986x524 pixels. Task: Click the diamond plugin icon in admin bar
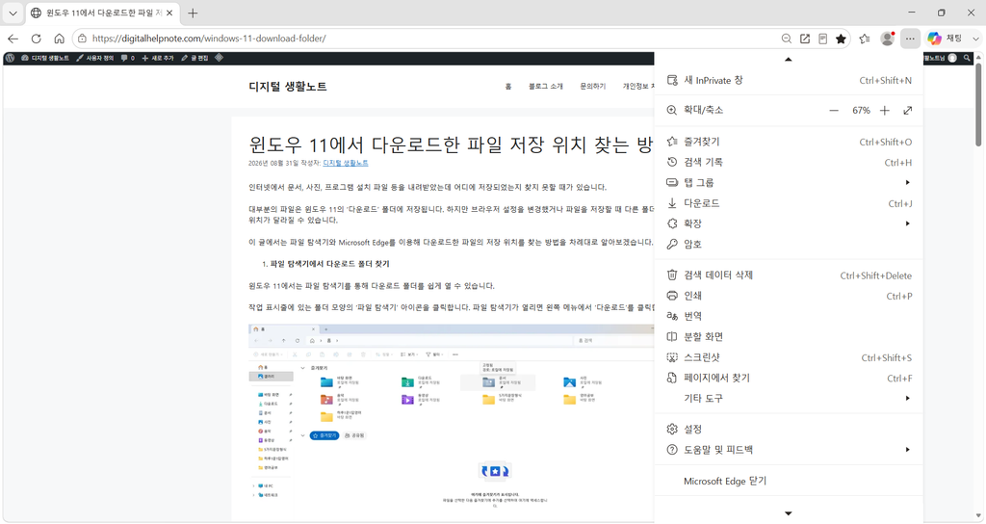click(x=219, y=58)
